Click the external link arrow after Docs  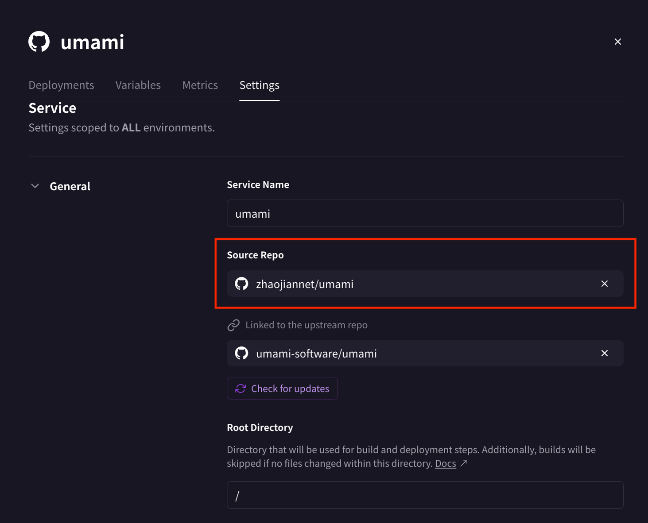coord(464,463)
